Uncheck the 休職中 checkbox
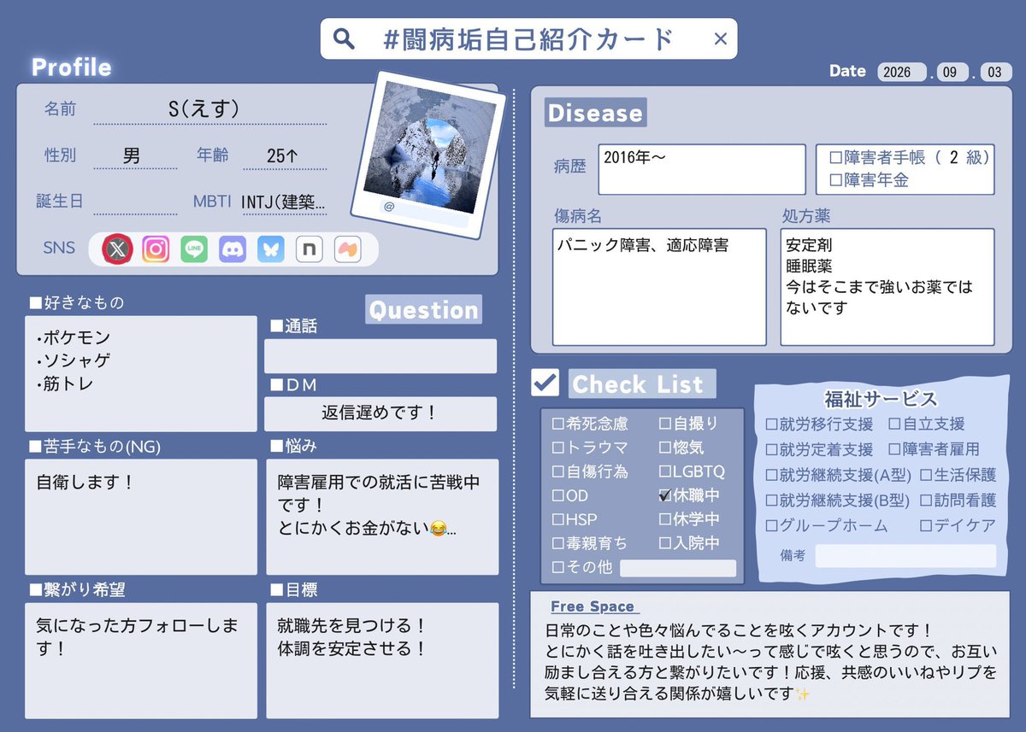 665,495
